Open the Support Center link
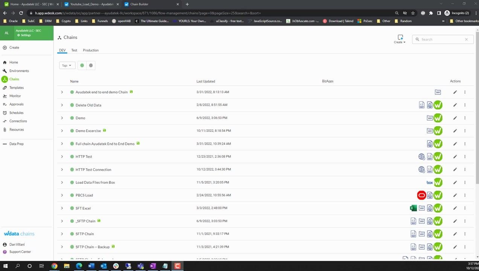This screenshot has width=479, height=271. pos(20,252)
